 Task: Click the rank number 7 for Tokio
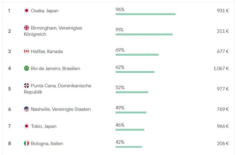[x=9, y=126]
